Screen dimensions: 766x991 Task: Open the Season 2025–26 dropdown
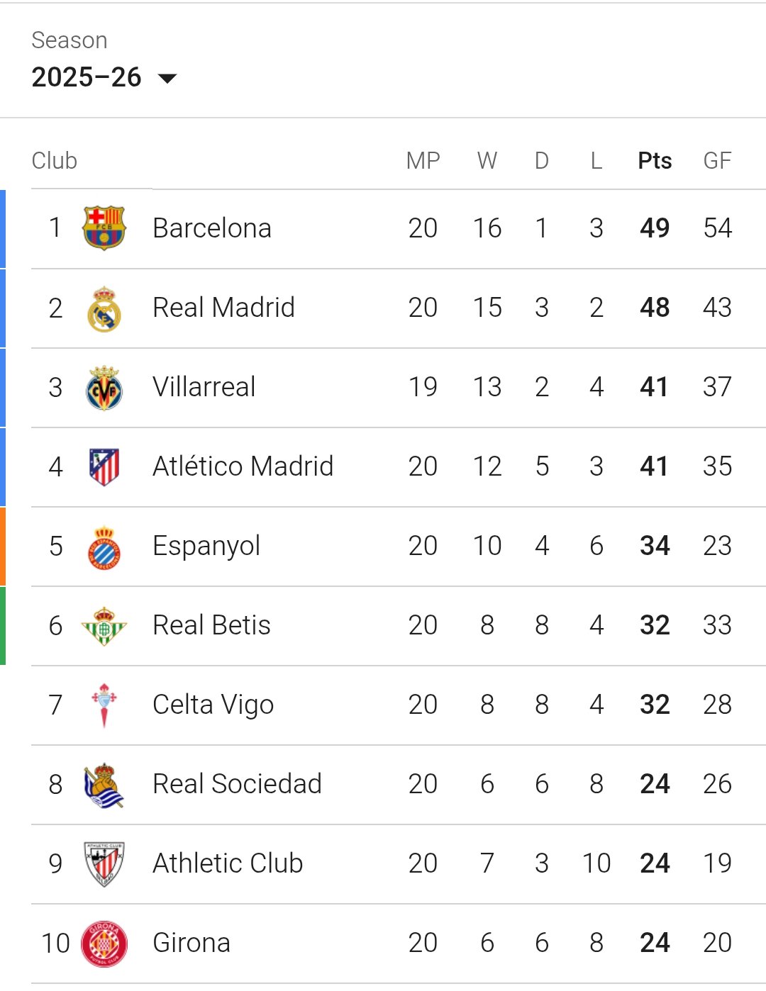coord(87,77)
